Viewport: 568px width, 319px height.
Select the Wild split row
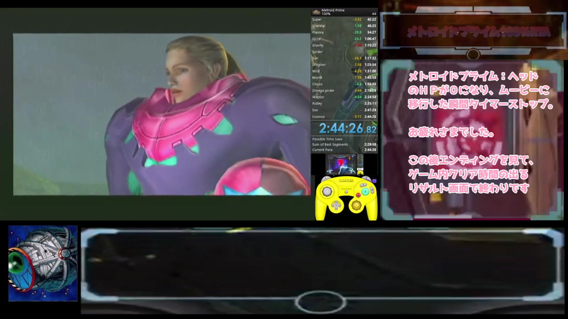(344, 71)
